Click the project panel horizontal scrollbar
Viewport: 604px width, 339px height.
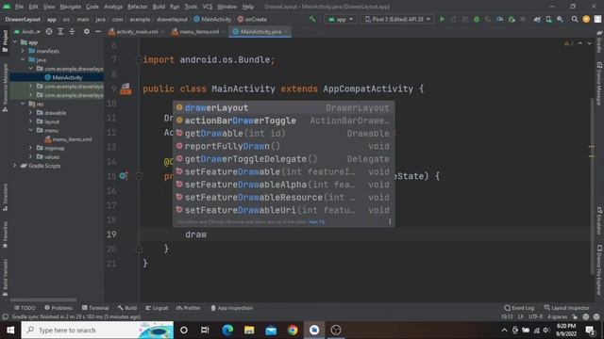[43, 299]
